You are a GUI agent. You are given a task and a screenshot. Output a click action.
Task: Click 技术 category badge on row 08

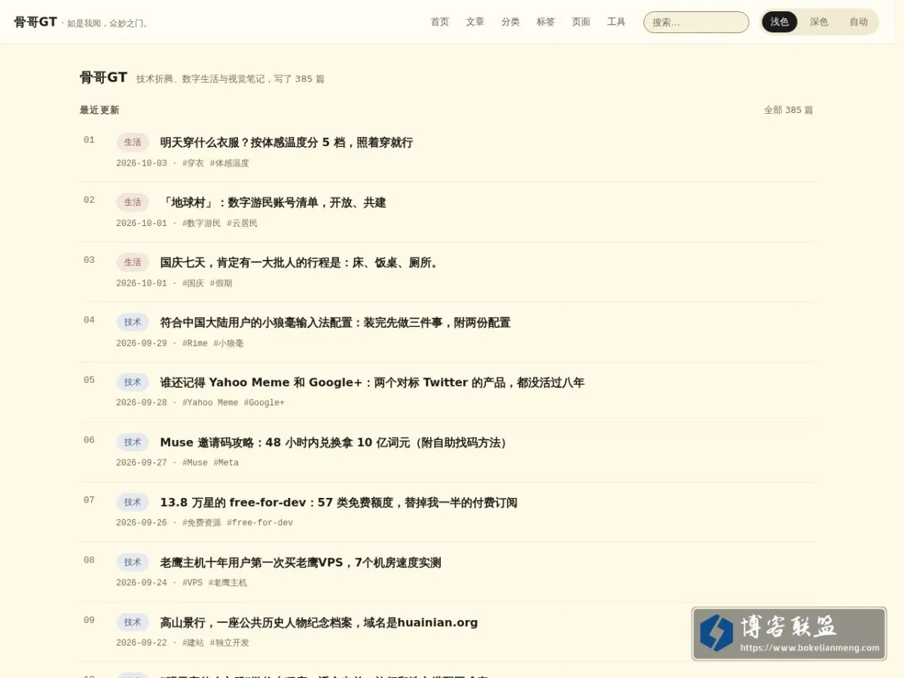click(133, 562)
